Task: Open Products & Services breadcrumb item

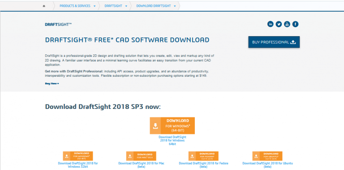Action: [x=75, y=6]
